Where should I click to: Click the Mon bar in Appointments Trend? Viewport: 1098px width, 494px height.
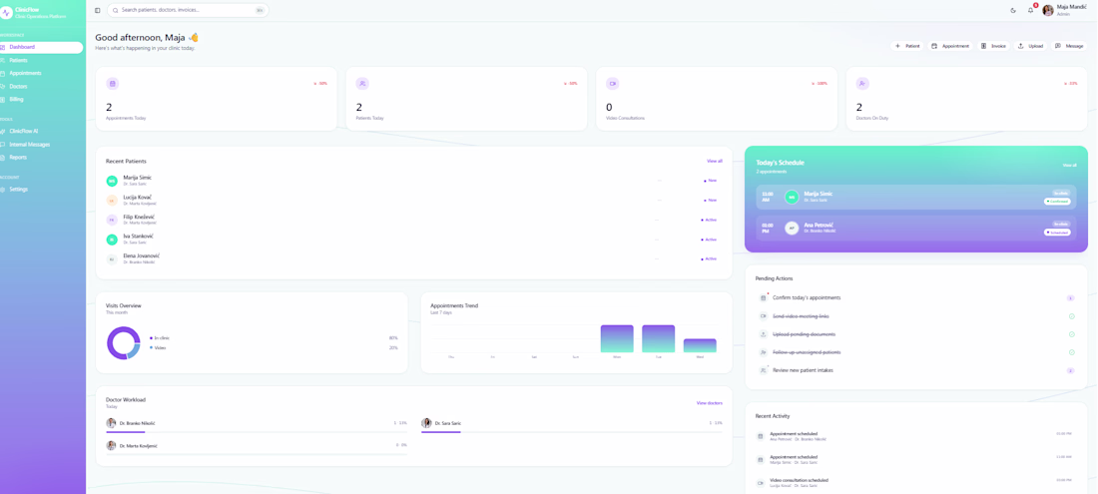click(617, 338)
